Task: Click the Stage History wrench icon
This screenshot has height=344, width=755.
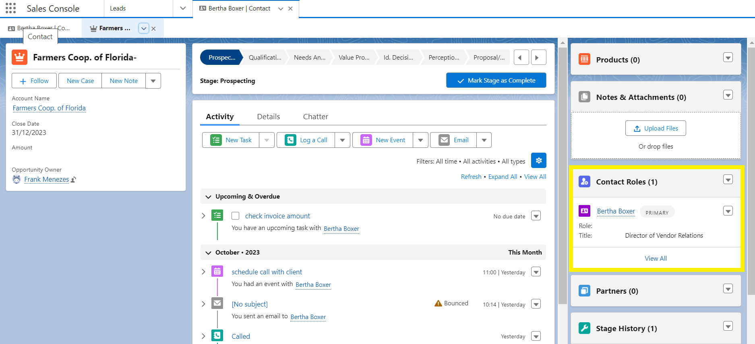Action: tap(584, 328)
